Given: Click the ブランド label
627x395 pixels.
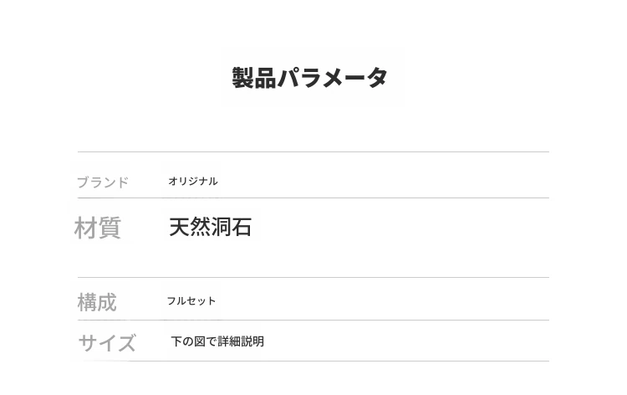Looking at the screenshot, I should click(103, 182).
